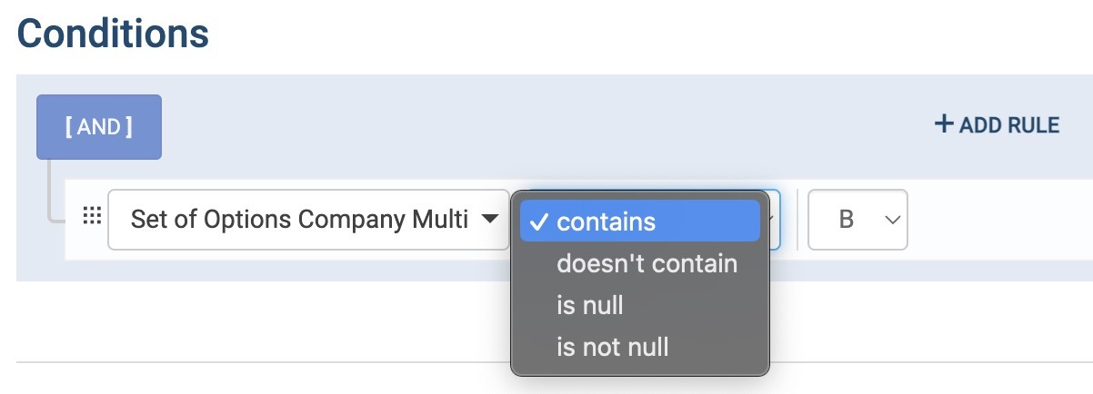1093x394 pixels.
Task: Open the B value dropdown
Action: click(x=857, y=219)
